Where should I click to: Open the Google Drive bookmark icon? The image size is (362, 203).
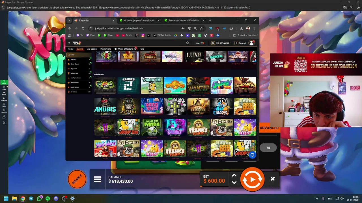click(x=175, y=35)
